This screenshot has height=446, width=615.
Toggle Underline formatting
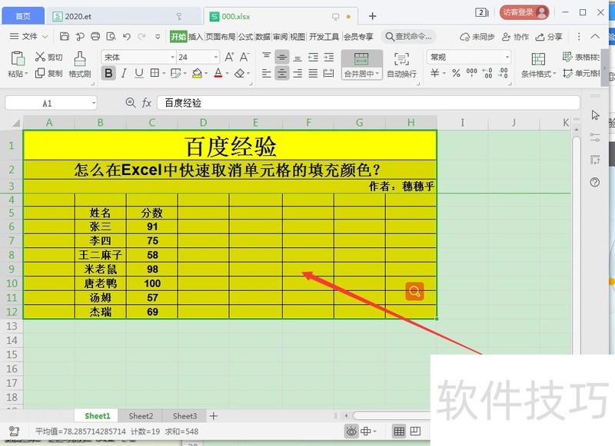(x=139, y=73)
